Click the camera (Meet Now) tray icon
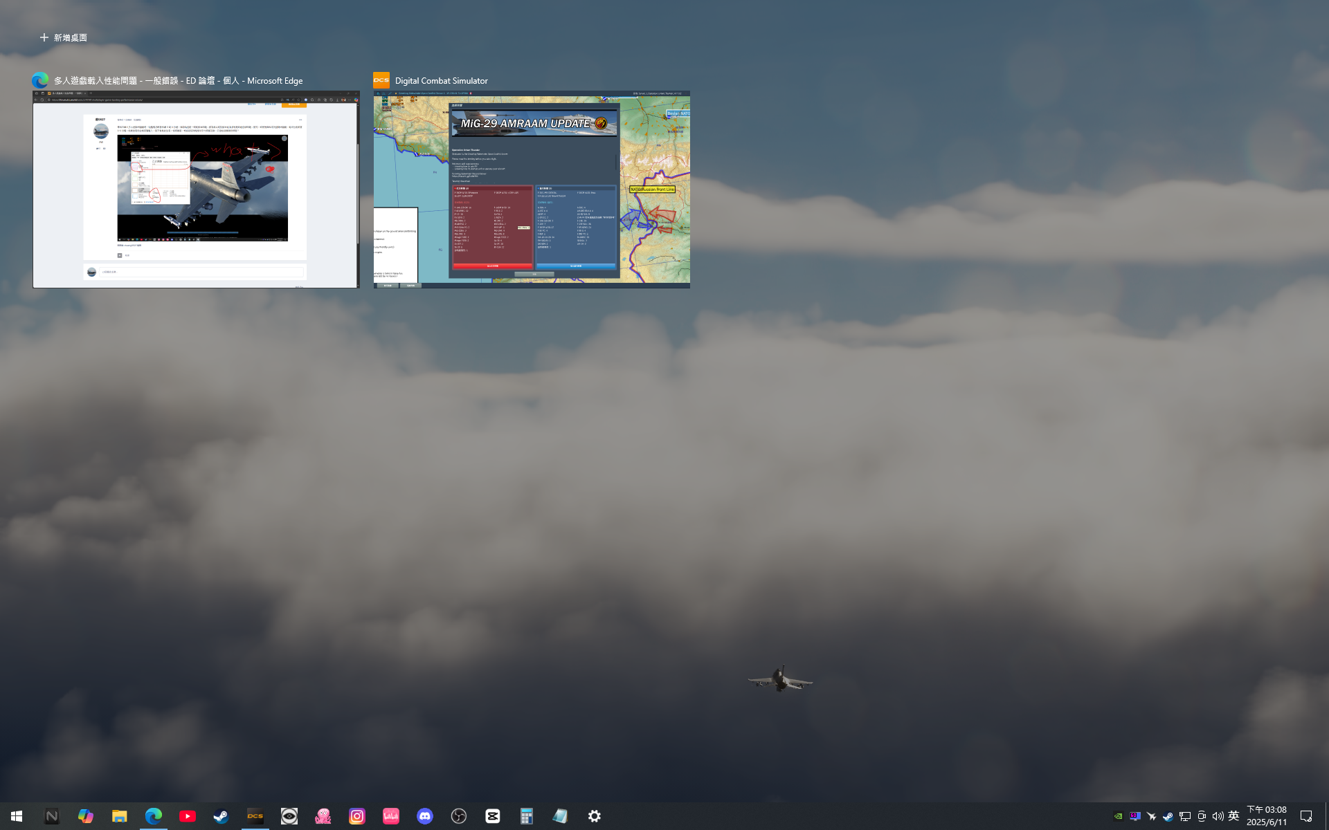Image resolution: width=1329 pixels, height=830 pixels. 1201,816
